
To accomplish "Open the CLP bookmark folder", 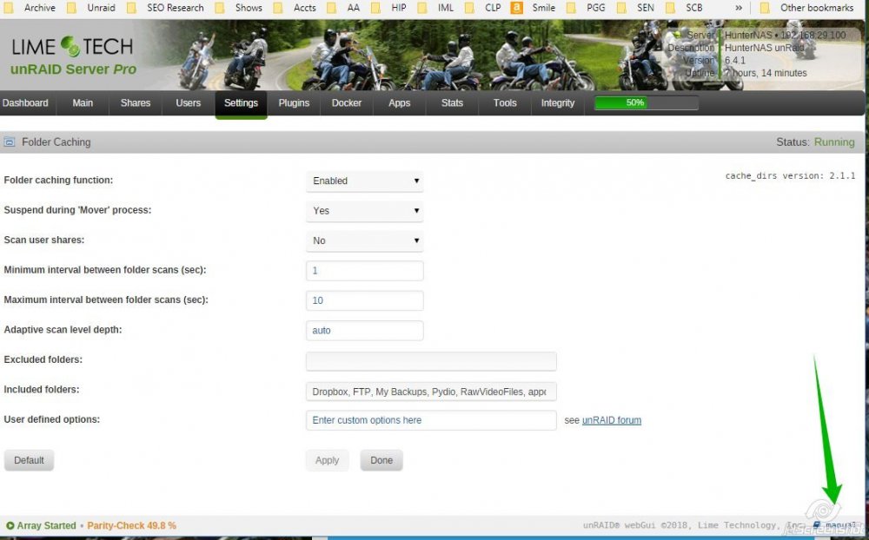I will [x=482, y=8].
